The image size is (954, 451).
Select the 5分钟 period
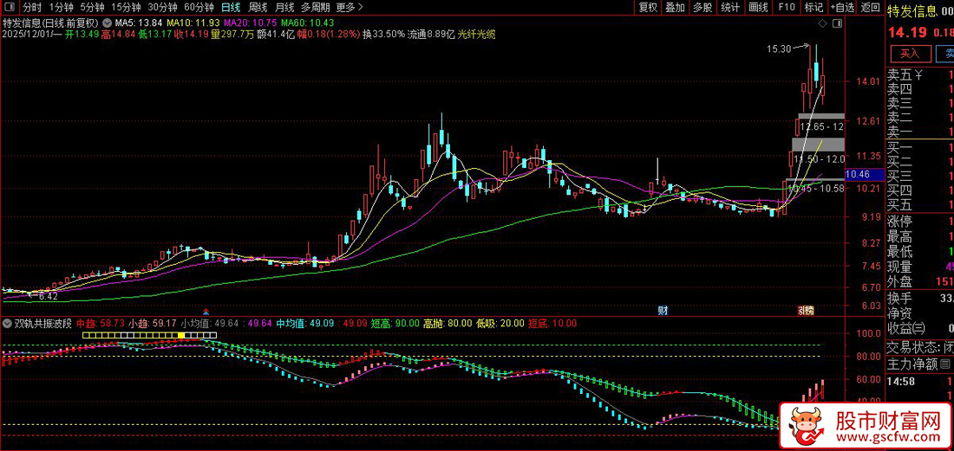pos(92,7)
